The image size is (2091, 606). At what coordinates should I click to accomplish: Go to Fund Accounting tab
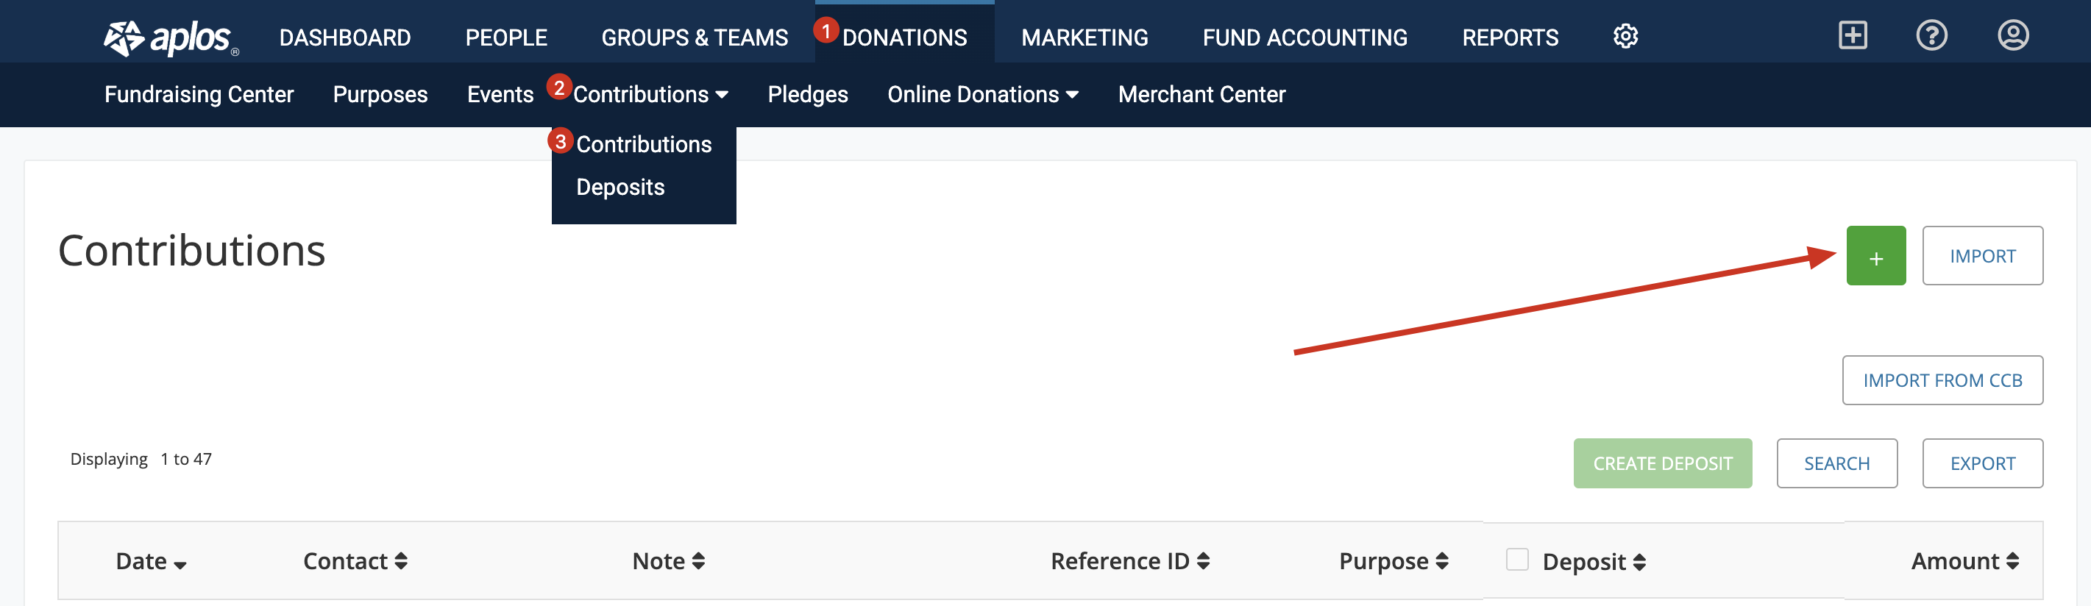pos(1304,38)
